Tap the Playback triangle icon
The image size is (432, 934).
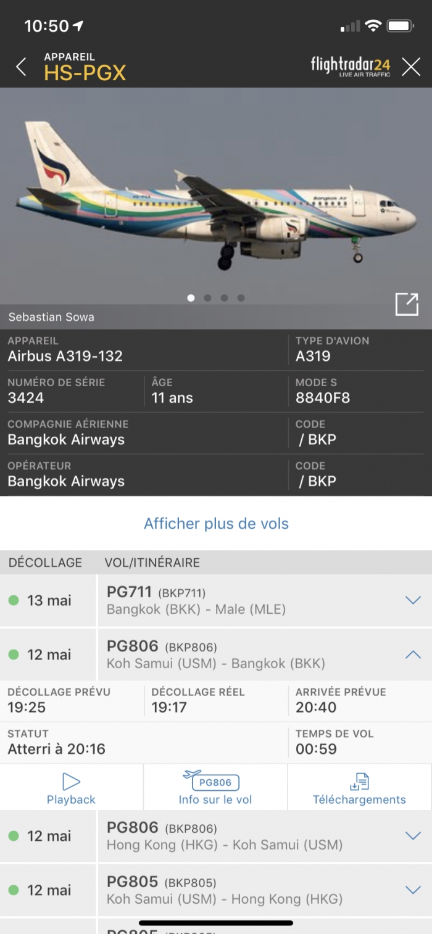71,782
